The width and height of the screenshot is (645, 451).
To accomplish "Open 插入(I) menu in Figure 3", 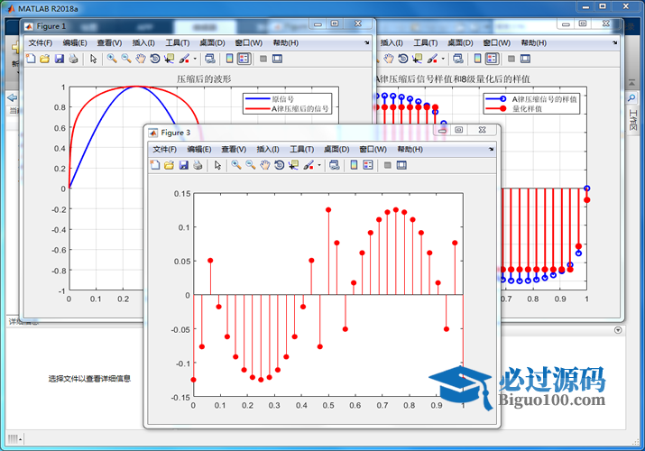I will pos(268,149).
